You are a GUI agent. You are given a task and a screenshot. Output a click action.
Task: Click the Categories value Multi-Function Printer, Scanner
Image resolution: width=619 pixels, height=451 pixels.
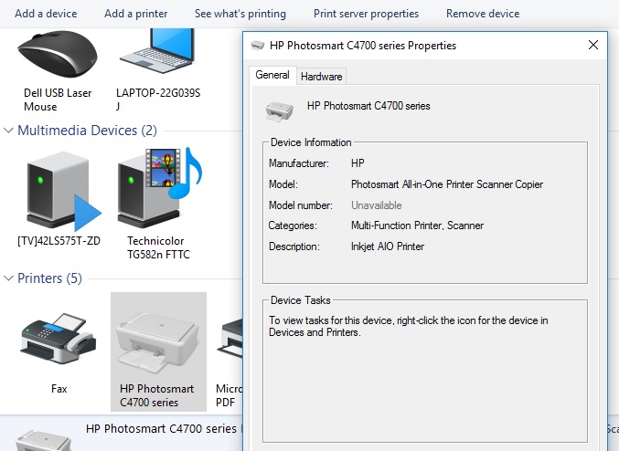click(417, 225)
